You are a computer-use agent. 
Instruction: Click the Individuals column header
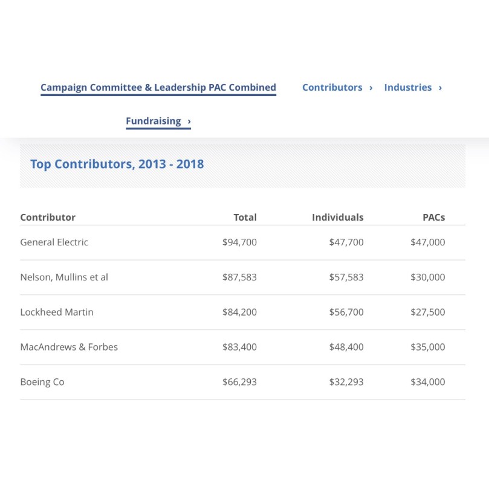click(337, 217)
